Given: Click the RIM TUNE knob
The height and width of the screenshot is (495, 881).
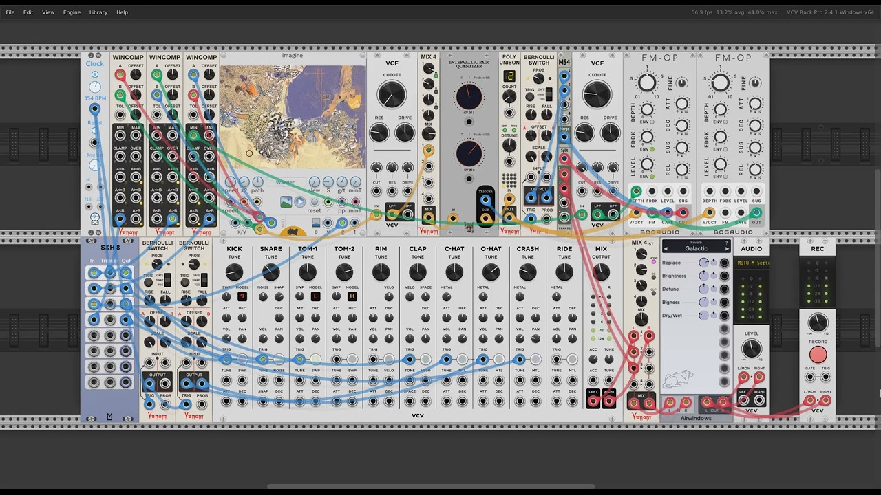Looking at the screenshot, I should (381, 273).
